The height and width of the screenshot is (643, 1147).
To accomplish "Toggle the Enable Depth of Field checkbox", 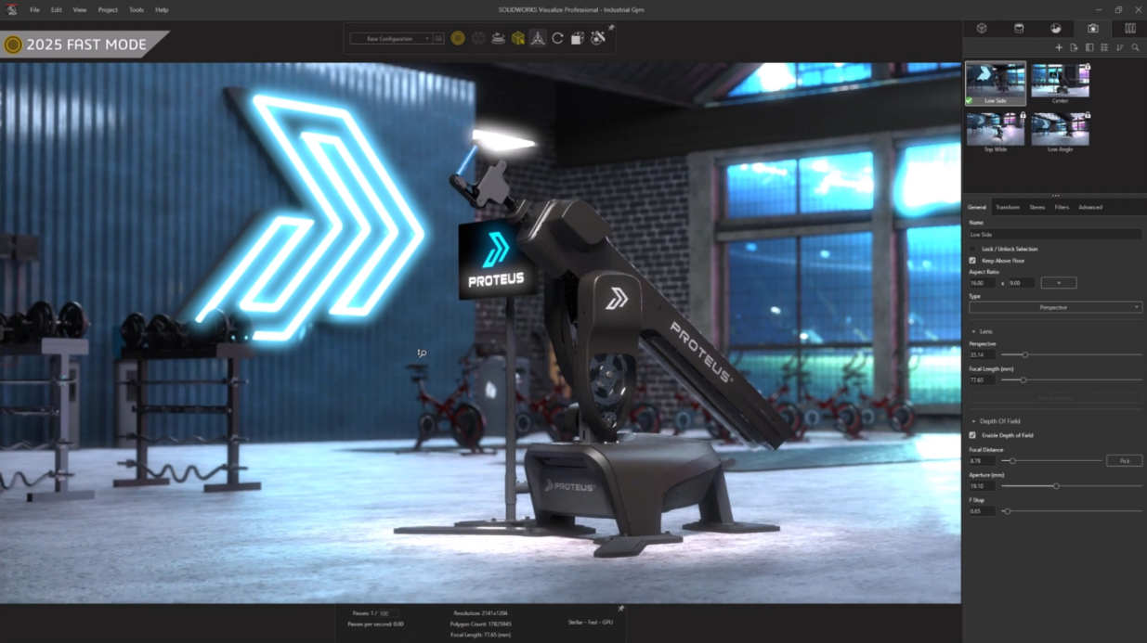I will (972, 435).
